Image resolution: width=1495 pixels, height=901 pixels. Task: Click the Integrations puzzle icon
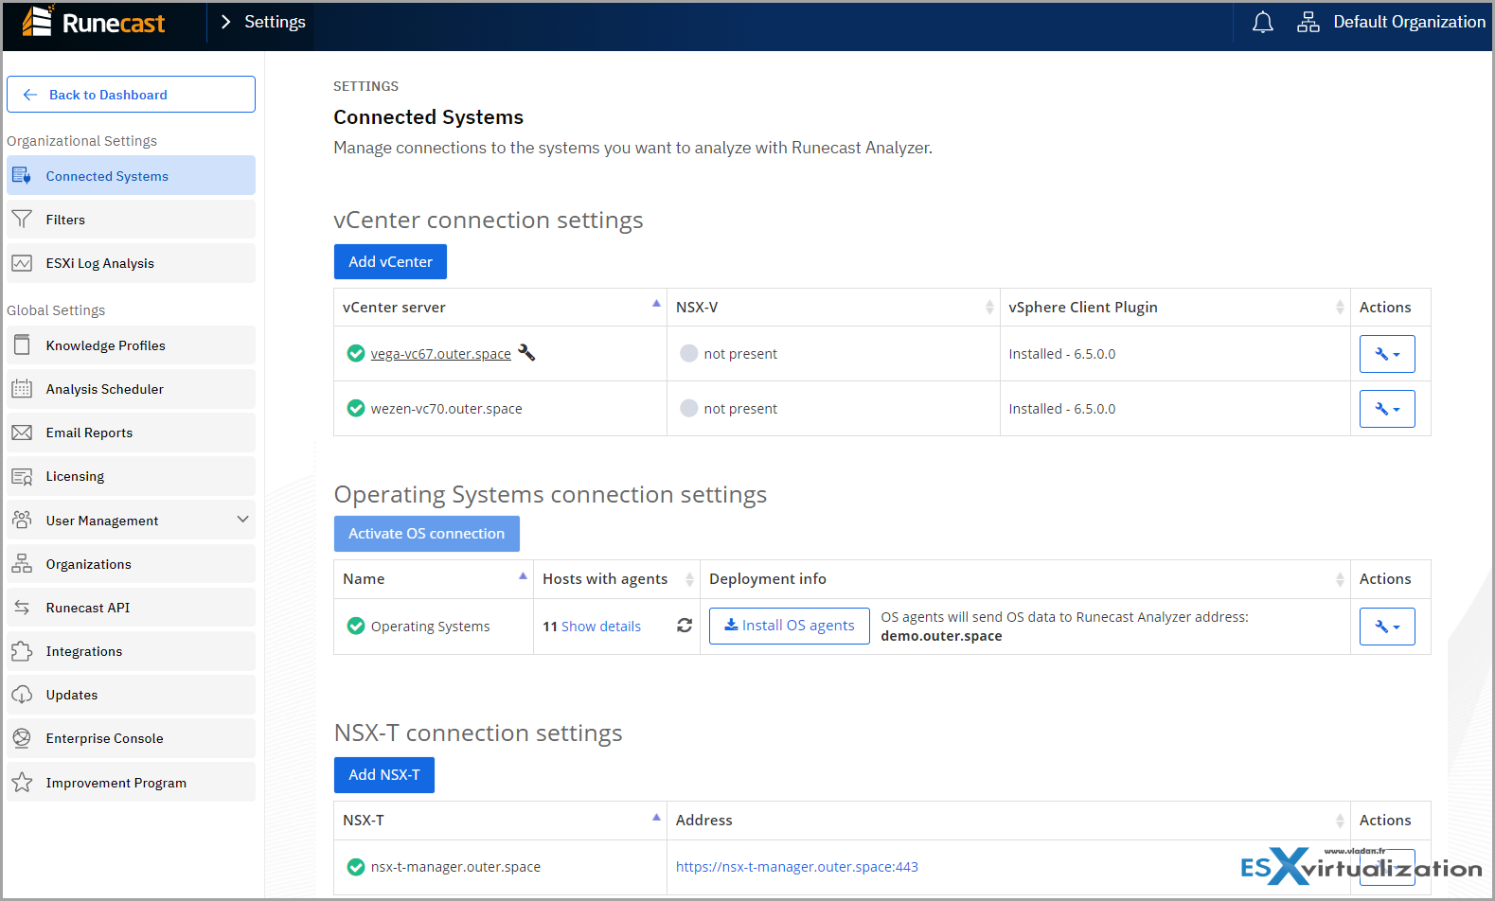pyautogui.click(x=22, y=651)
